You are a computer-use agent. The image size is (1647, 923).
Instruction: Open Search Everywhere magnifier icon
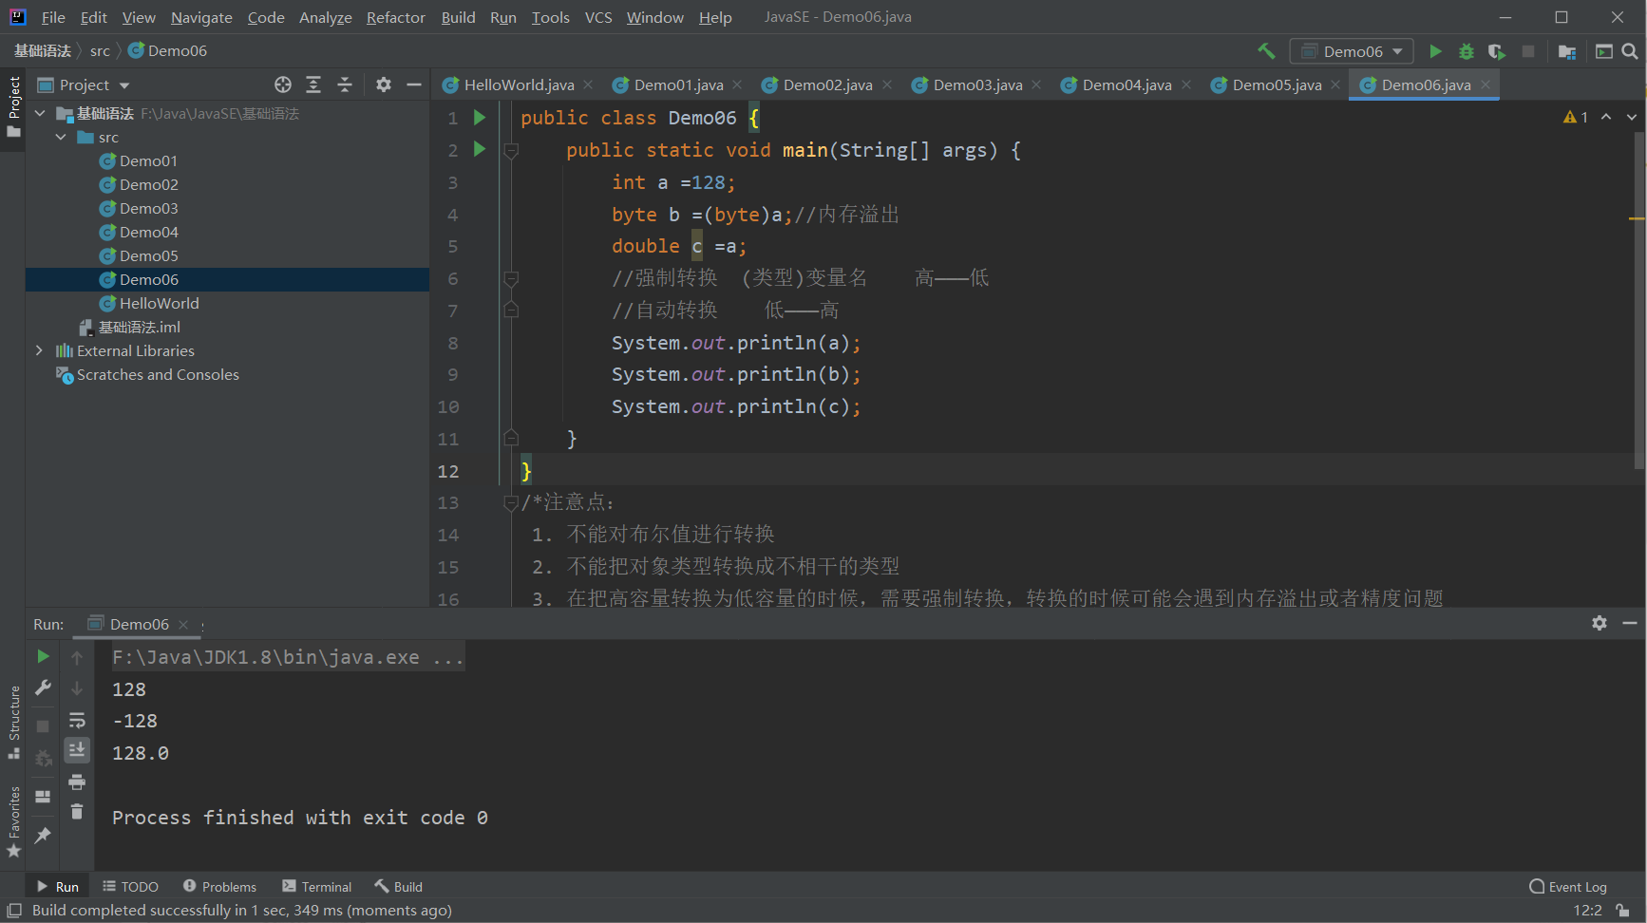1630,51
